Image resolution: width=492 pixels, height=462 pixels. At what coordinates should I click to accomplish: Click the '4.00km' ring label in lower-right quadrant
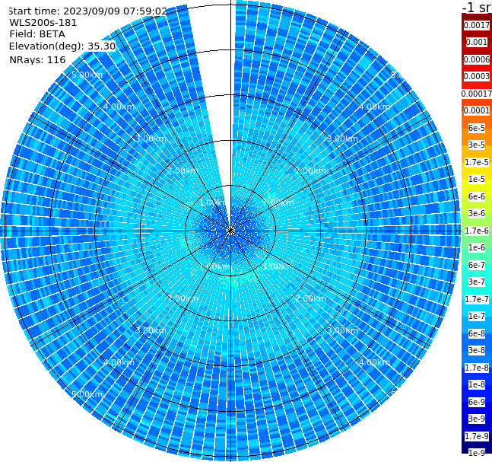click(x=374, y=362)
